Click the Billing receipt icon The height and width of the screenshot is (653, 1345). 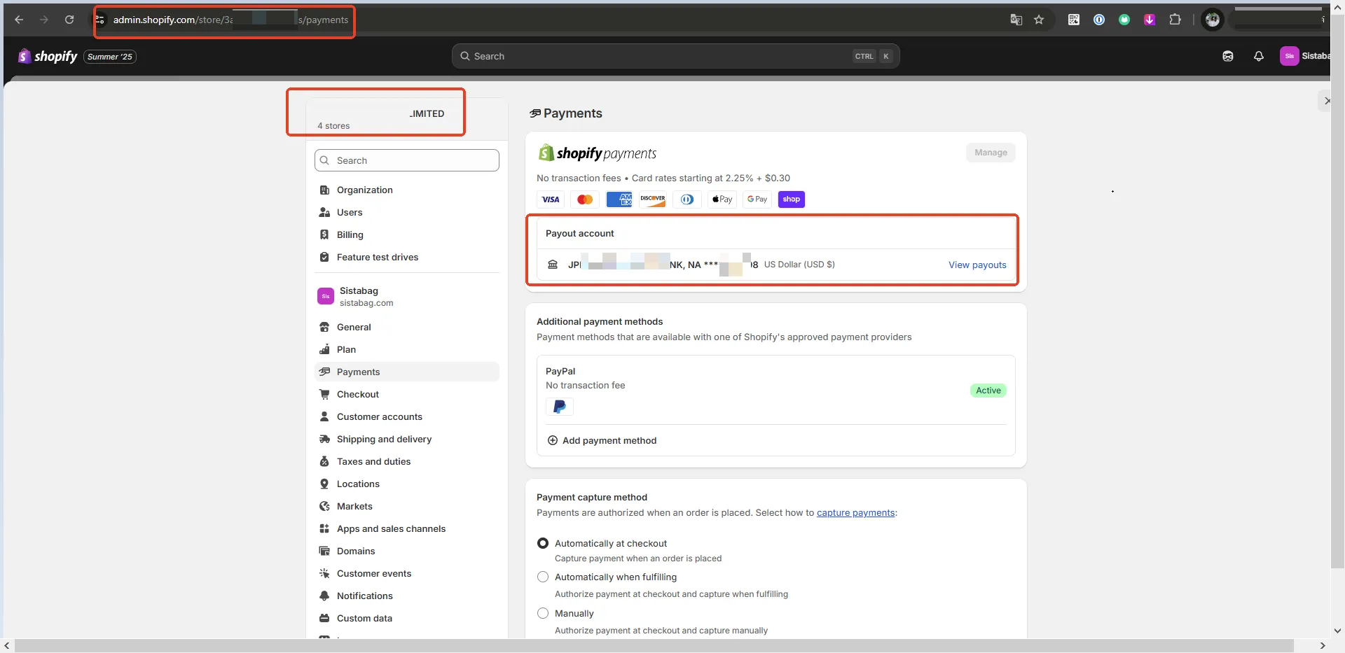pos(324,234)
